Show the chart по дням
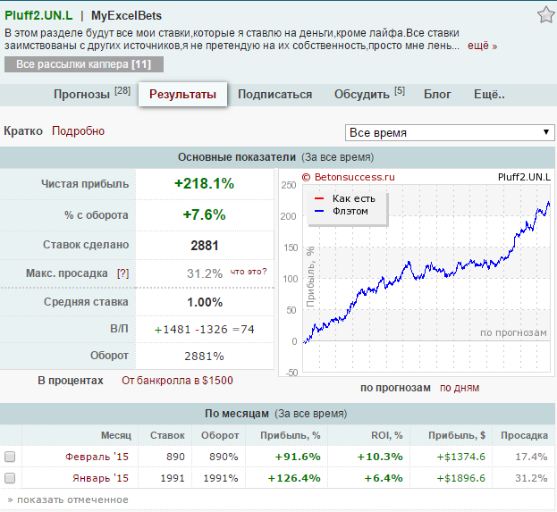This screenshot has width=557, height=512. tap(460, 388)
